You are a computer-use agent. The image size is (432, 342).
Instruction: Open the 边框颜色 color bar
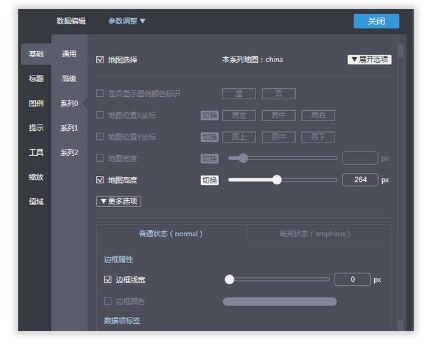coord(280,301)
